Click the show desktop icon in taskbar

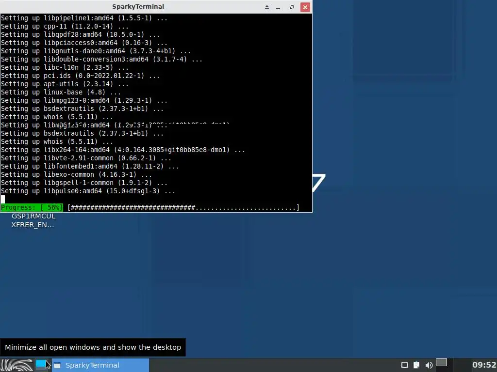(41, 365)
